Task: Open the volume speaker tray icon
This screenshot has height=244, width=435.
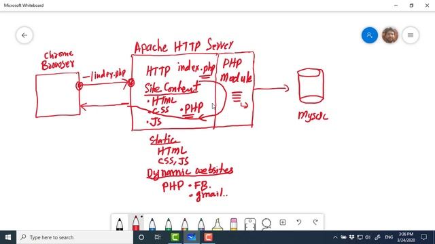Action: point(368,237)
